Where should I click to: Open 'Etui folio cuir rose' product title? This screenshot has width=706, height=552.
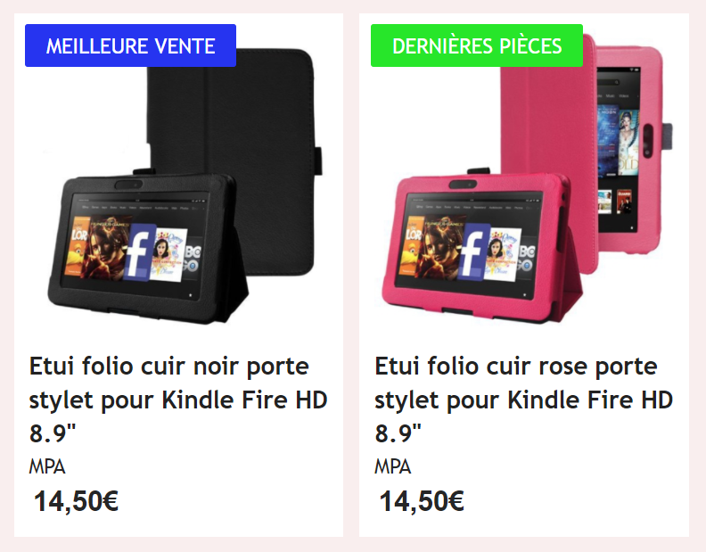pos(523,400)
